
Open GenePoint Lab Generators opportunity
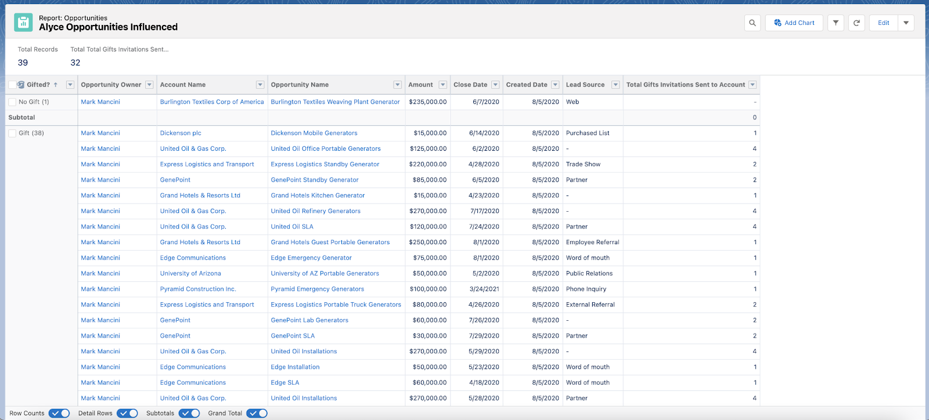309,321
